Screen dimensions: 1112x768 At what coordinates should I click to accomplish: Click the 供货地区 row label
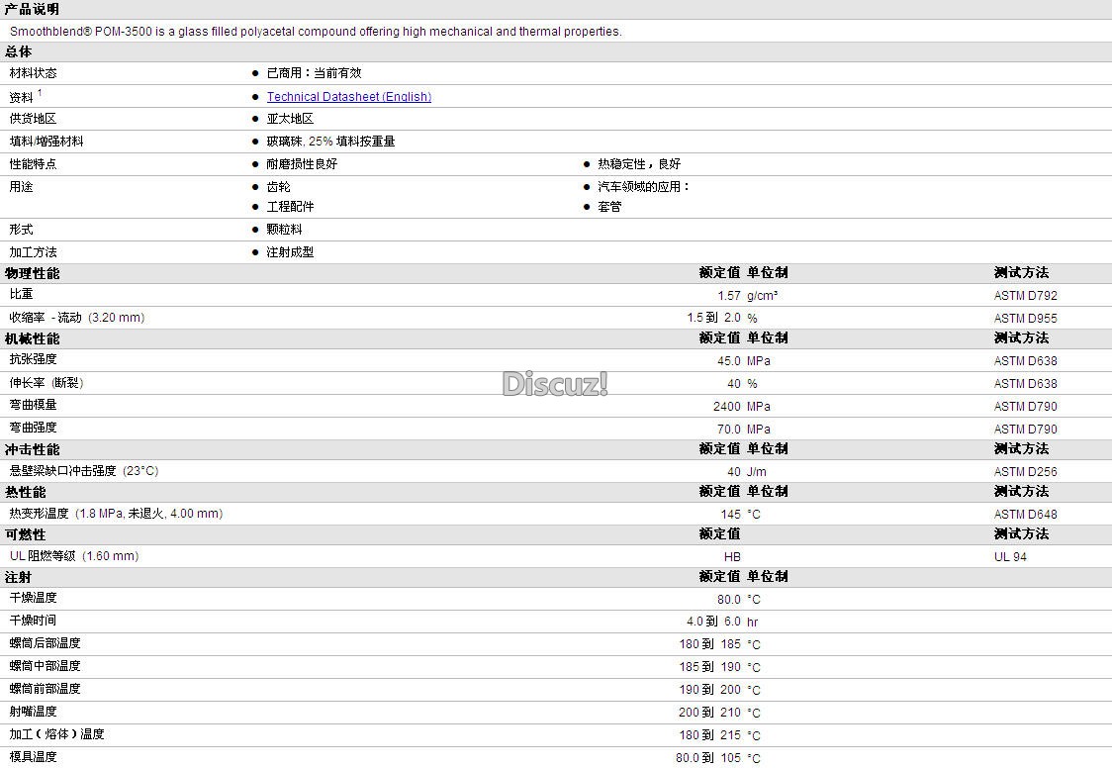(33, 119)
